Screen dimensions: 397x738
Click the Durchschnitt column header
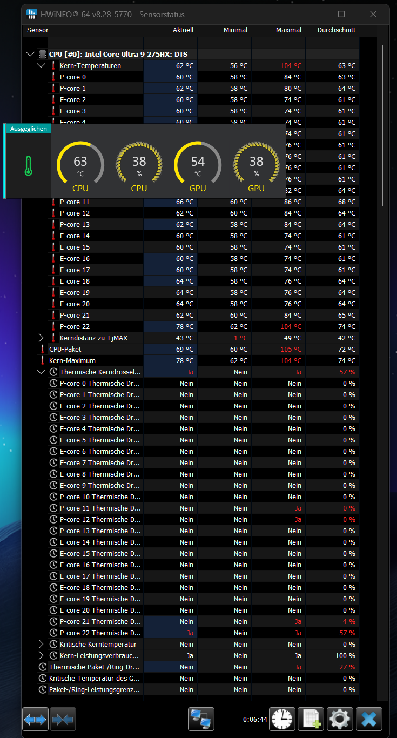point(332,30)
